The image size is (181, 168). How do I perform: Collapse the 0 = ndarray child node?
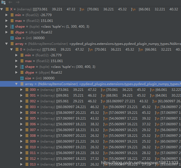tap(12, 50)
